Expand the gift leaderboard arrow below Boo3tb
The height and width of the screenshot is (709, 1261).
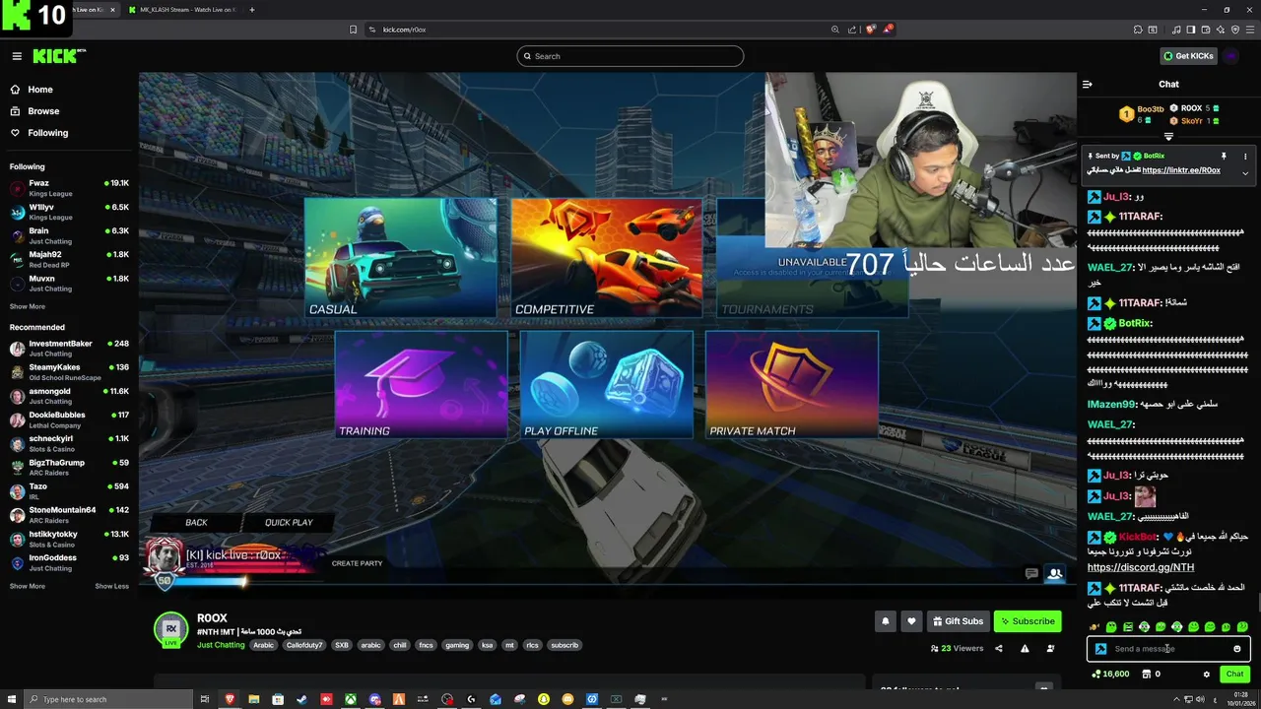pyautogui.click(x=1168, y=137)
